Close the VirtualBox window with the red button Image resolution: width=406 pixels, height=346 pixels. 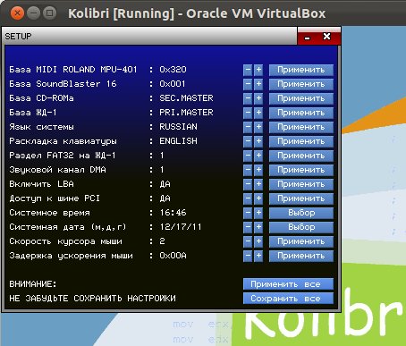(17, 13)
